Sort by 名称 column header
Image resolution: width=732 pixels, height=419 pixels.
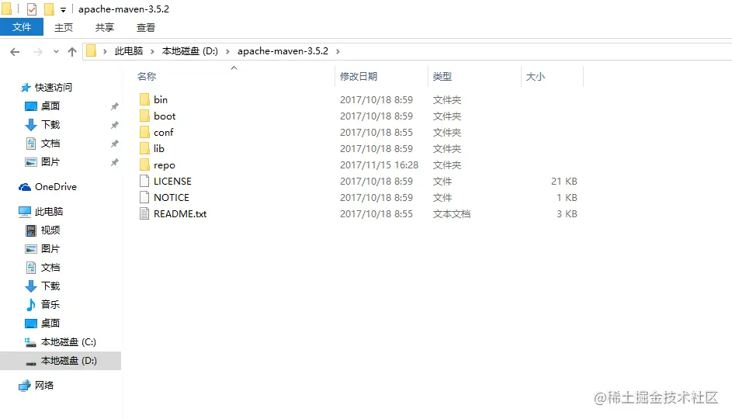(147, 77)
